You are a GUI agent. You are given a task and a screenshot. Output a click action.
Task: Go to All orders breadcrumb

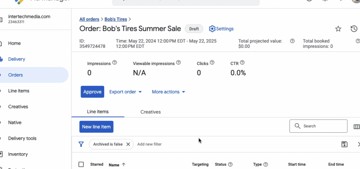click(89, 19)
